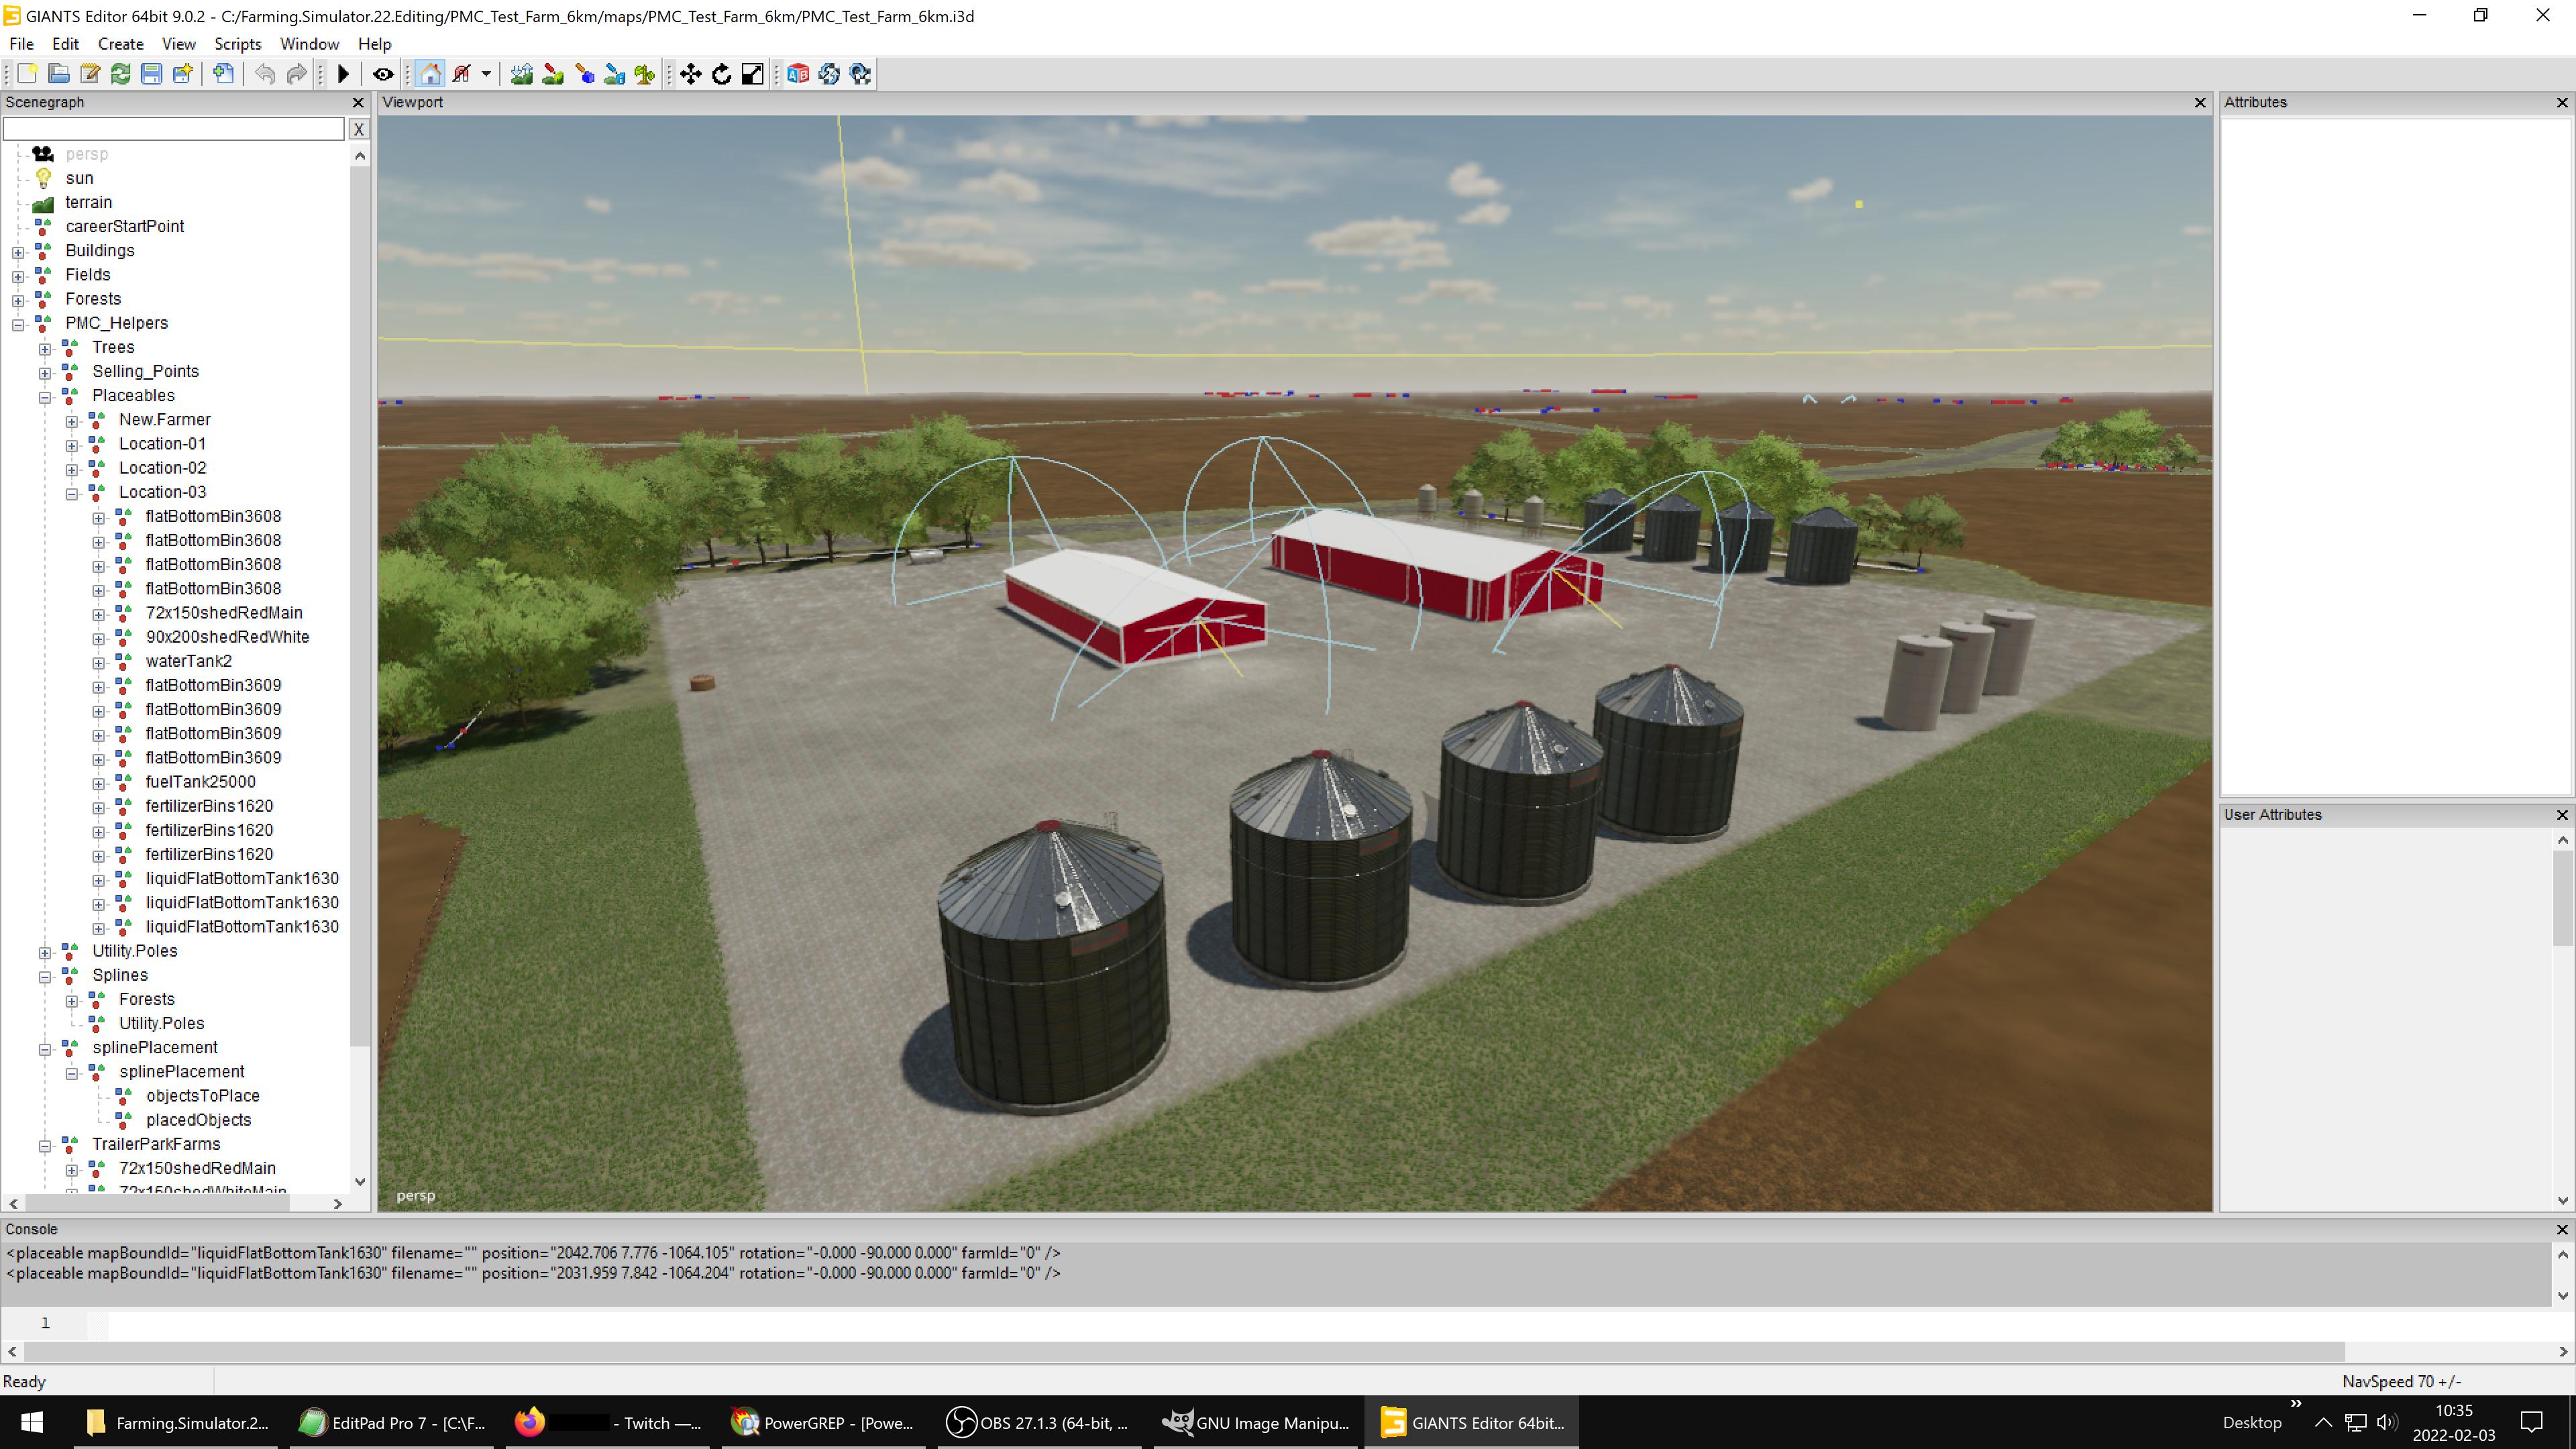Click the Open file folder icon
This screenshot has height=1449, width=2576.
pyautogui.click(x=59, y=74)
